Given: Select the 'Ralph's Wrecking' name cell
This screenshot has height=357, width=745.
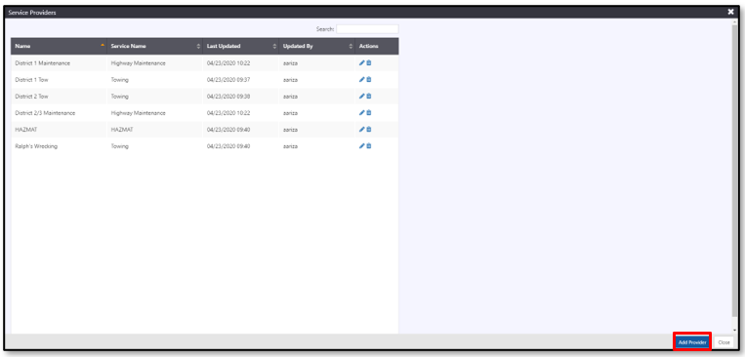Looking at the screenshot, I should pos(60,146).
